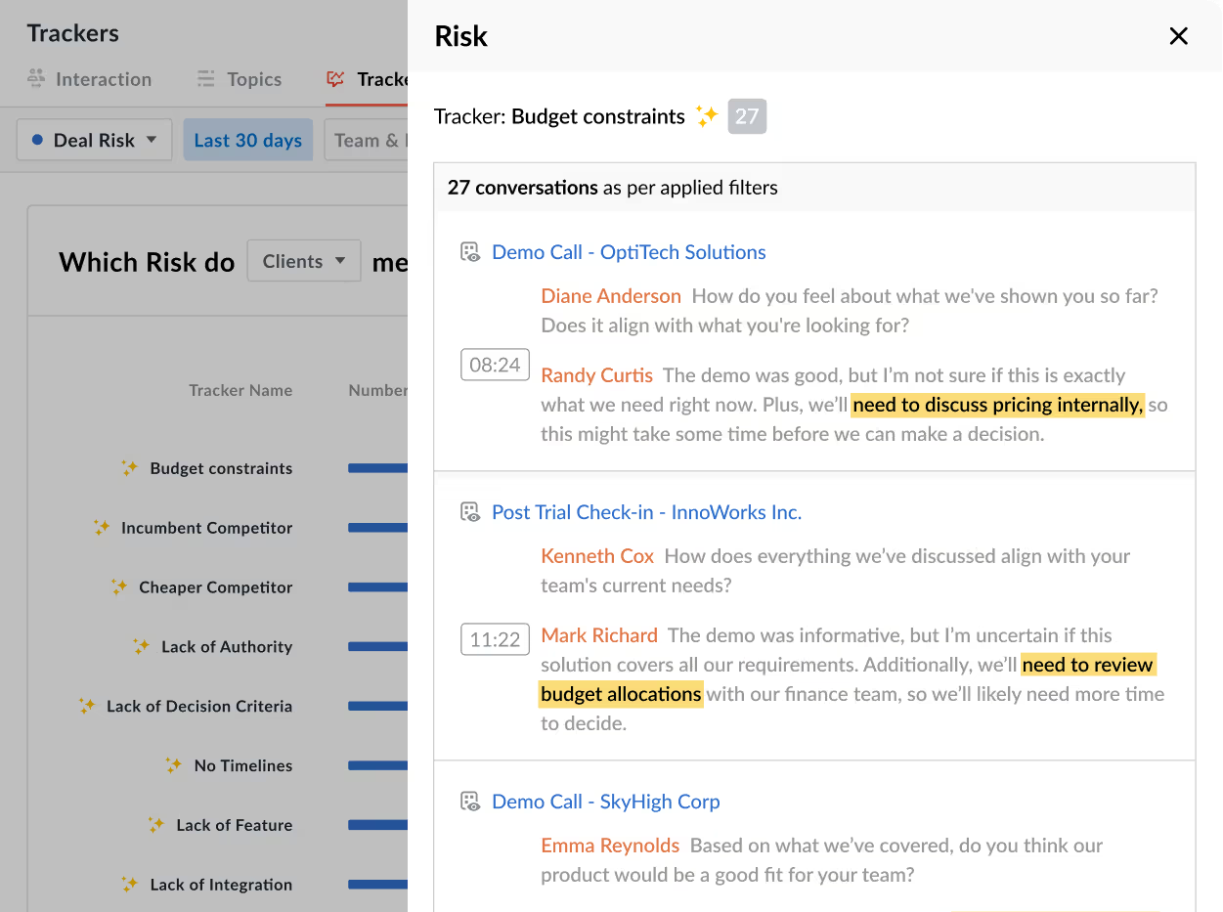Switch to the Topics tab
Screen dimensions: 1223x912
coord(240,79)
